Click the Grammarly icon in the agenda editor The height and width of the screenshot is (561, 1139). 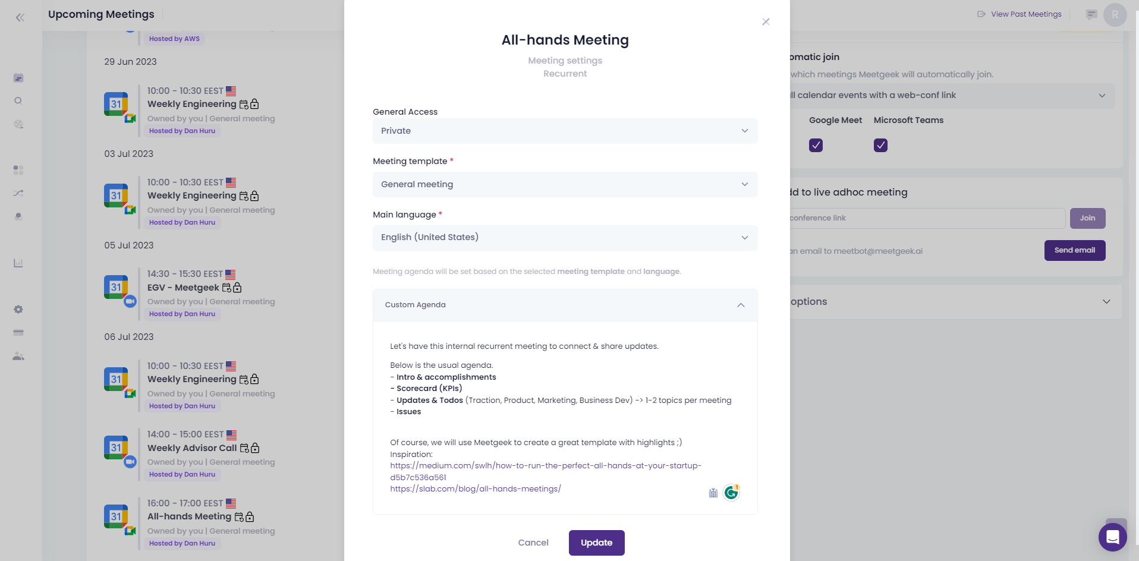(x=731, y=493)
